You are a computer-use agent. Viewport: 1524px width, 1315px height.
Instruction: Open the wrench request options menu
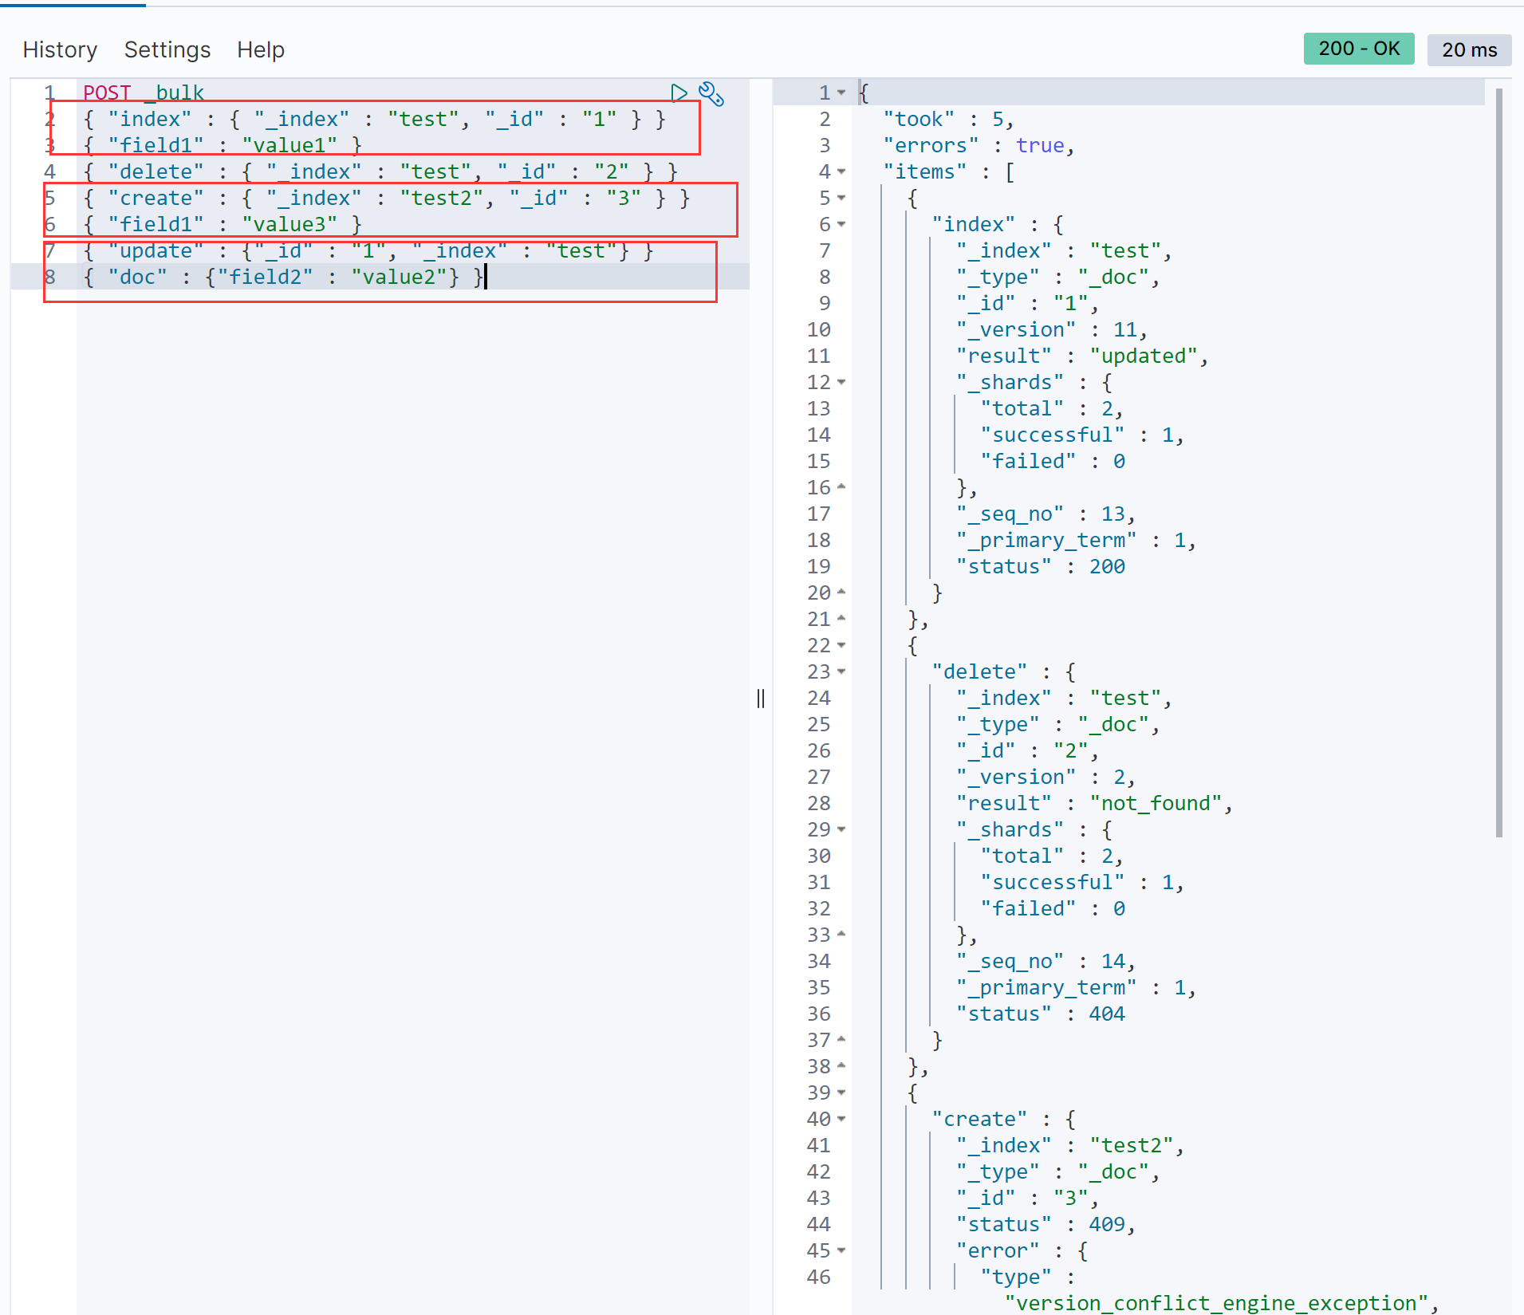[x=711, y=93]
